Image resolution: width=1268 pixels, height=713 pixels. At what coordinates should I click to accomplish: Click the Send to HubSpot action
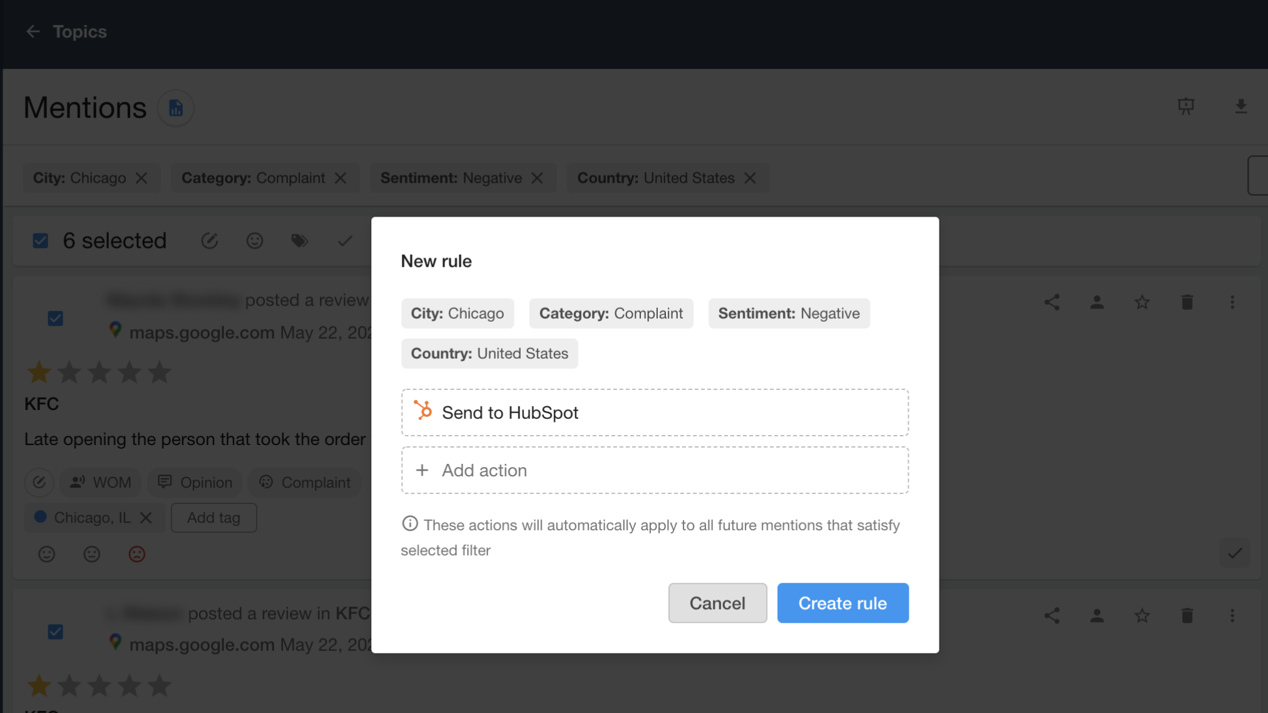pos(655,412)
